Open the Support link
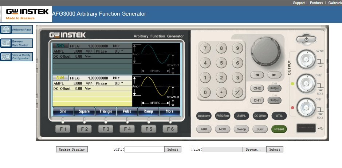 [x=299, y=3]
